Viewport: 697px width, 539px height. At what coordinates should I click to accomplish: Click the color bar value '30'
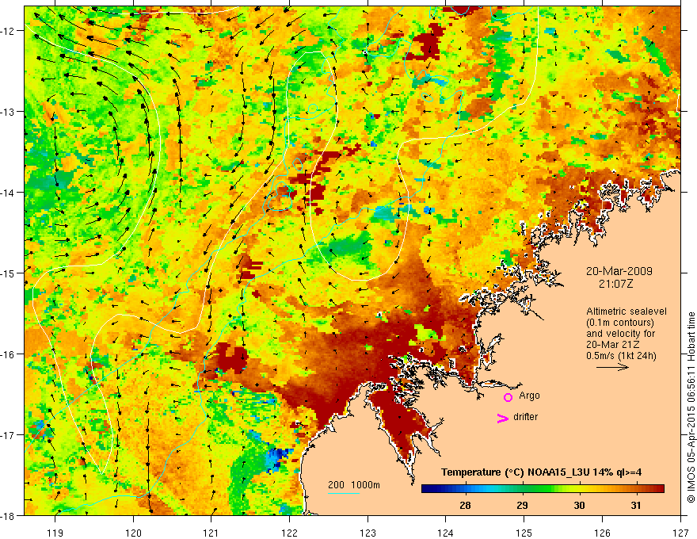coord(579,505)
